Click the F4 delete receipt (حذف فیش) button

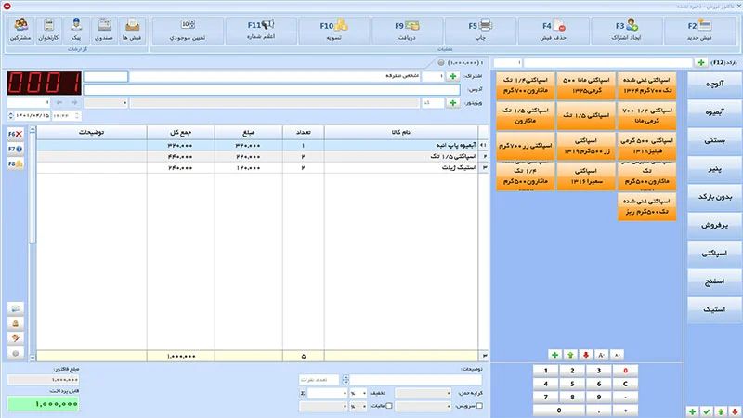(x=554, y=31)
